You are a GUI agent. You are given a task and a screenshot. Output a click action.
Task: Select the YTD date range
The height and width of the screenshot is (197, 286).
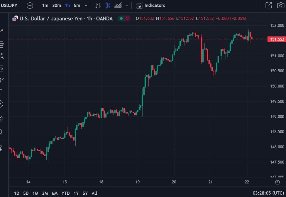tap(65, 193)
